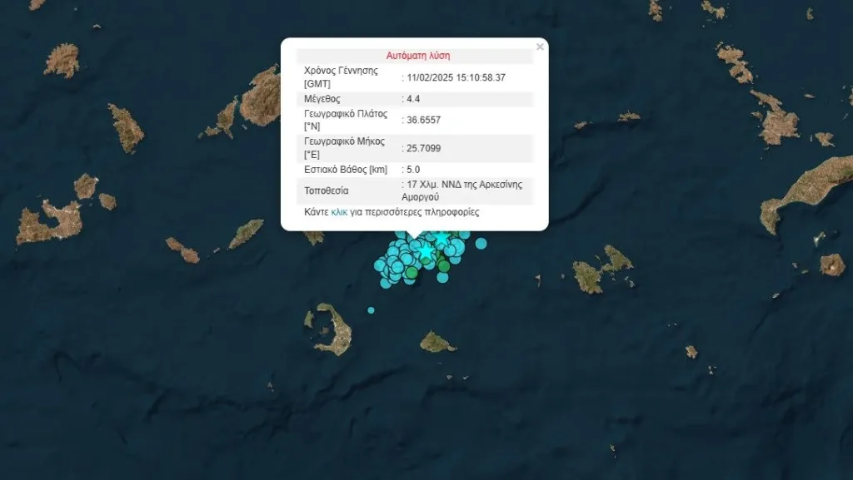The width and height of the screenshot is (853, 480).
Task: Click the butterfly-shaped Astypalaia island
Action: (x=601, y=270)
